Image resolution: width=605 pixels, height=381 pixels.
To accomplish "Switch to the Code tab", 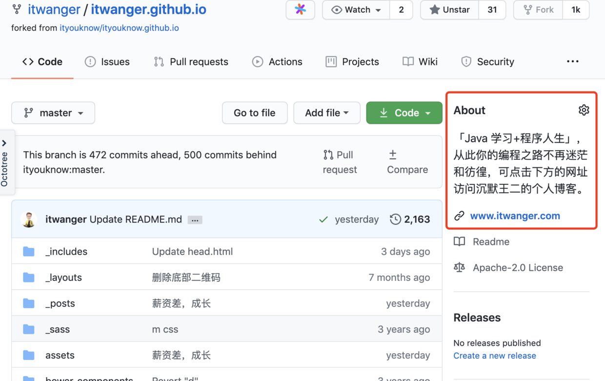I will tap(42, 61).
